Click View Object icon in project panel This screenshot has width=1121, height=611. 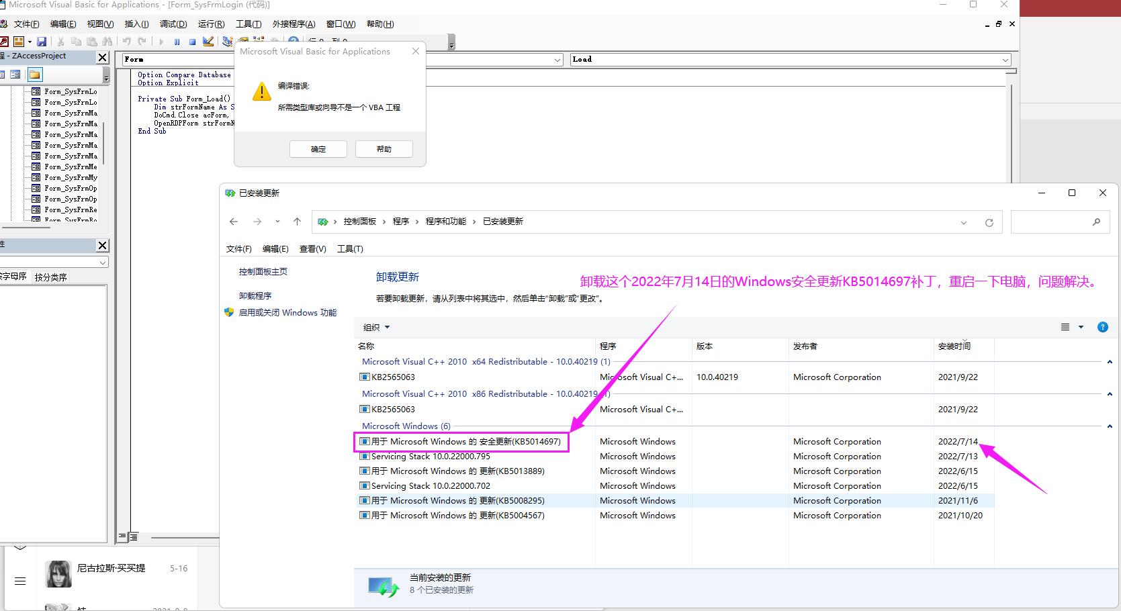15,75
